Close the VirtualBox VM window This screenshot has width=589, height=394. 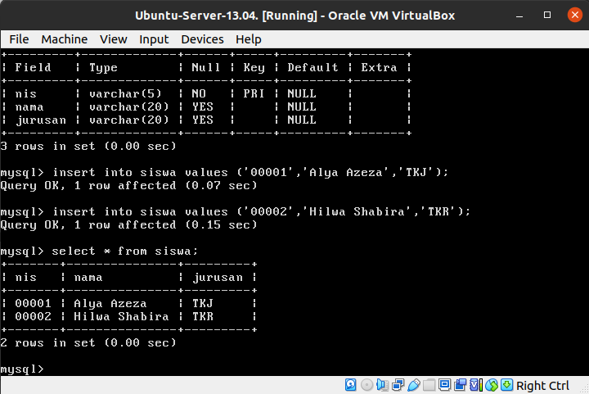pyautogui.click(x=575, y=15)
